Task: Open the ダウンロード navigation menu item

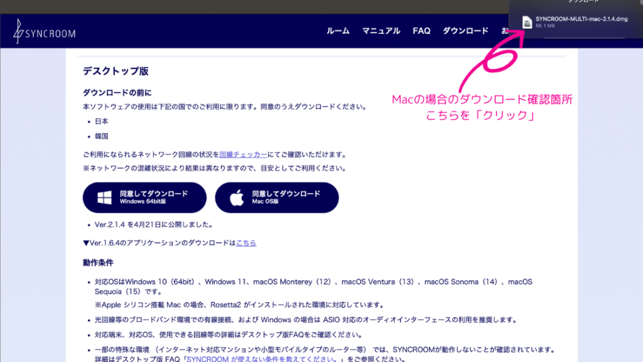Action: tap(465, 31)
